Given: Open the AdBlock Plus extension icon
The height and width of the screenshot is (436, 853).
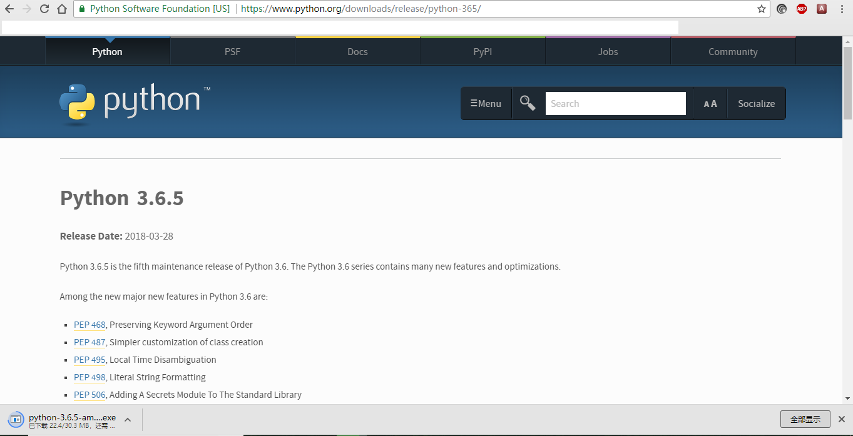Looking at the screenshot, I should tap(802, 9).
